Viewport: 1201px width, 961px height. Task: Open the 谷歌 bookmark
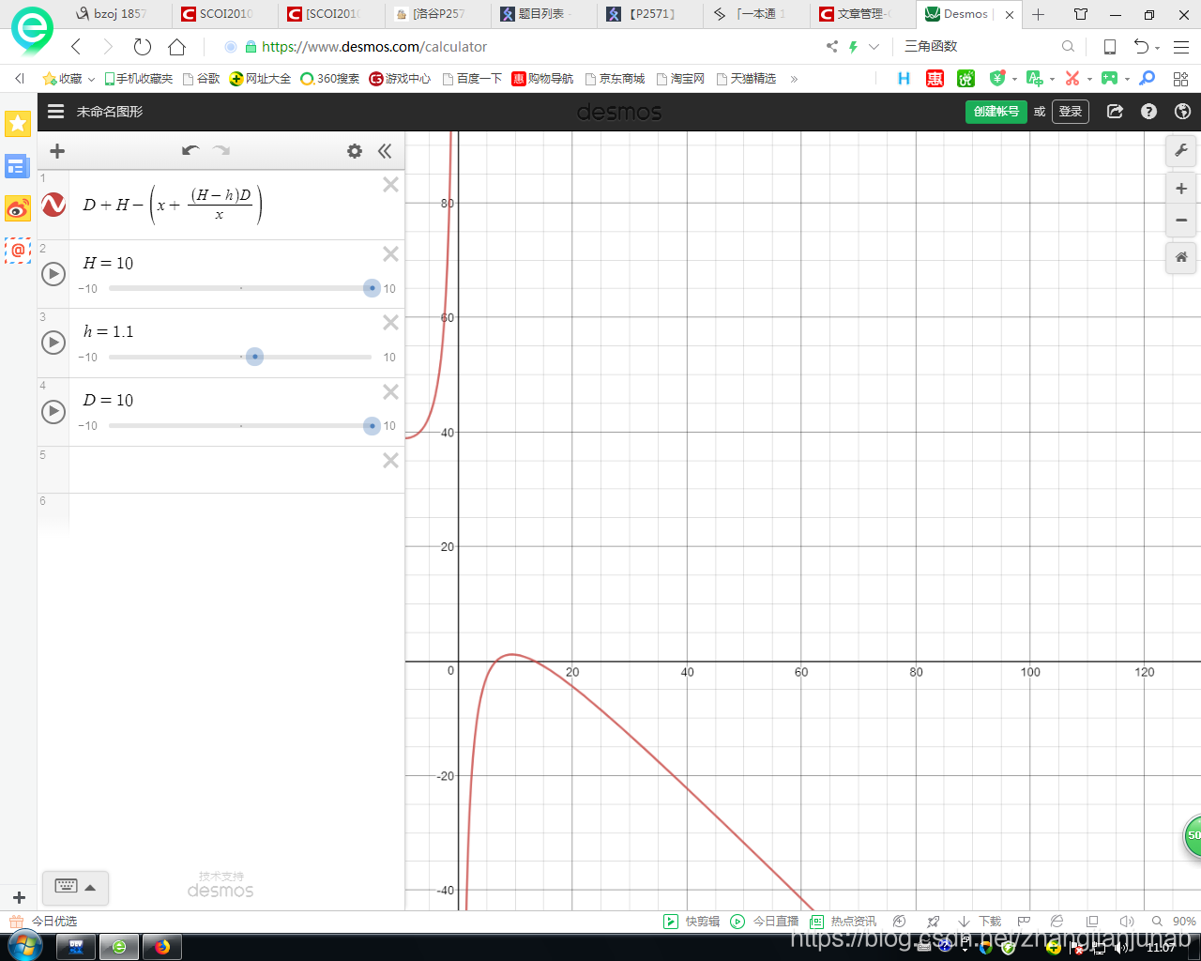tap(201, 79)
